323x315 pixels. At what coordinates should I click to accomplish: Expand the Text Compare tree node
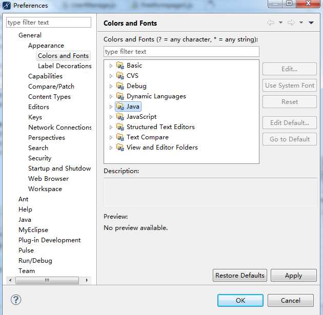(x=111, y=137)
